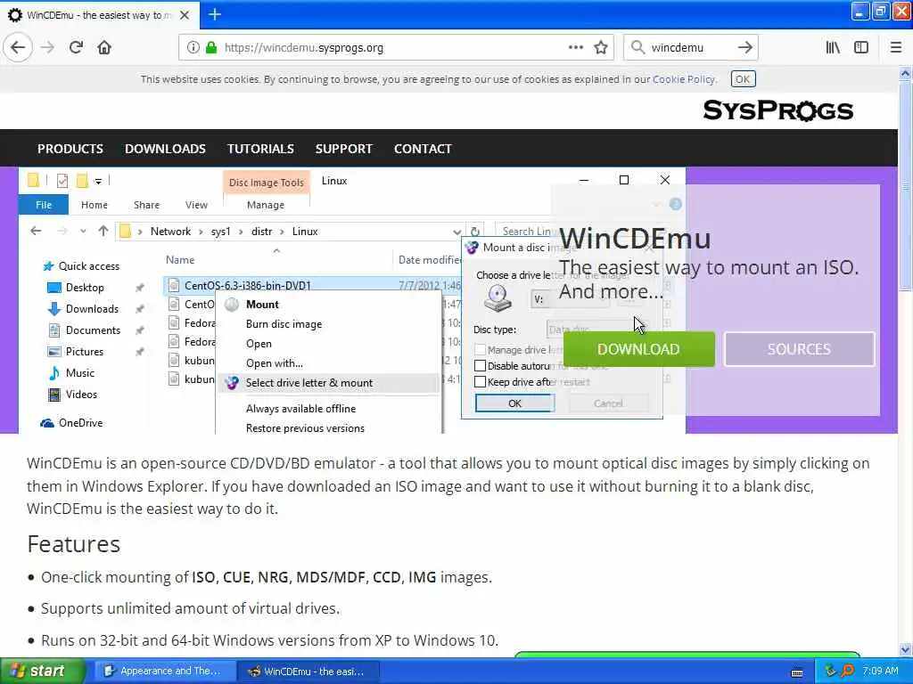Open the page actions three-dot menu

(575, 48)
